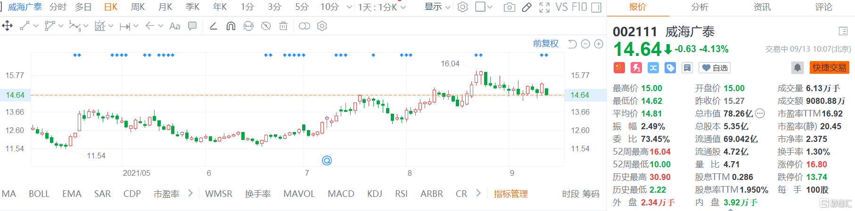Hide all drawings with crossed-eye icon
Screen dimensions: 855x211
pos(266,26)
